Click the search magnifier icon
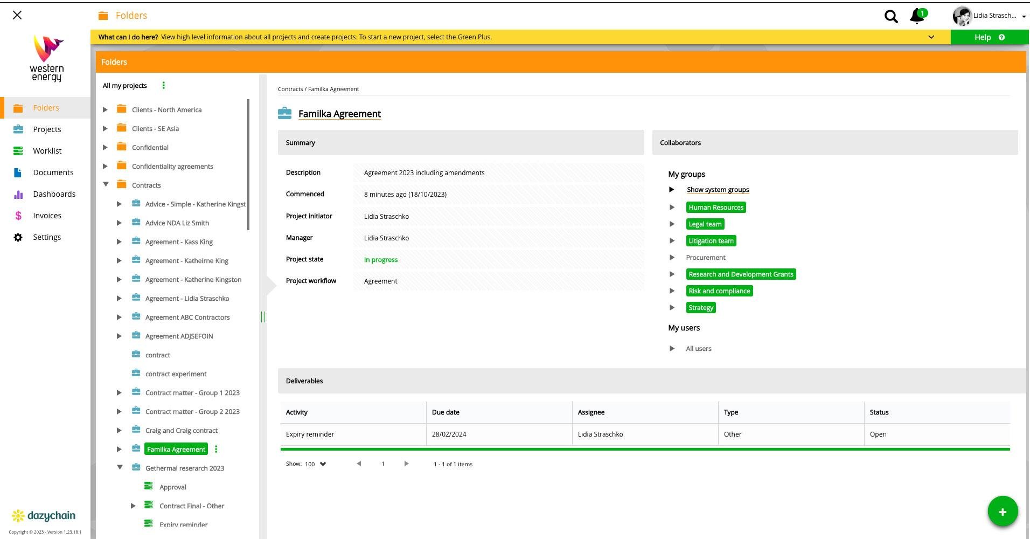The width and height of the screenshot is (1030, 539). coord(891,17)
